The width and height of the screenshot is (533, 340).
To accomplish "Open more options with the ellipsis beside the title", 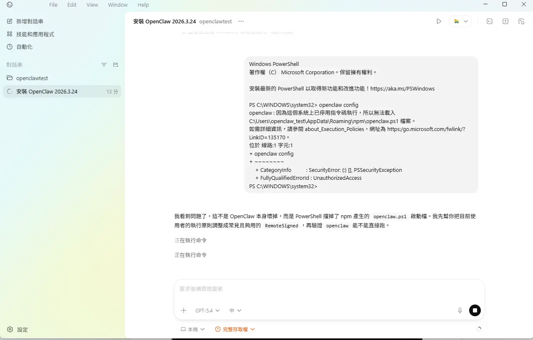I will click(241, 21).
